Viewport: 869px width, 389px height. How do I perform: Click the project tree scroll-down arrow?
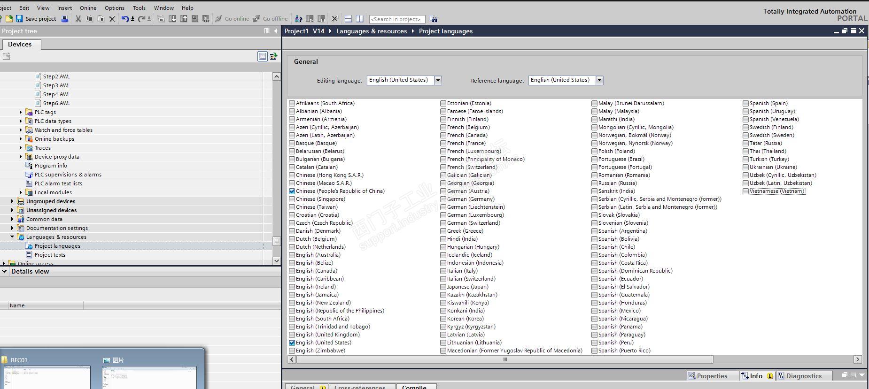[x=276, y=260]
